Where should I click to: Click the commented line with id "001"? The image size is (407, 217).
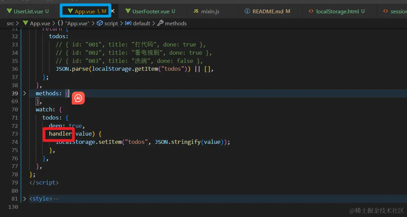click(x=131, y=45)
